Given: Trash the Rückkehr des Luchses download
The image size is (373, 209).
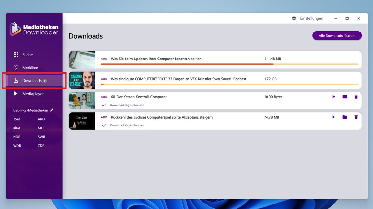Looking at the screenshot, I should [x=356, y=117].
